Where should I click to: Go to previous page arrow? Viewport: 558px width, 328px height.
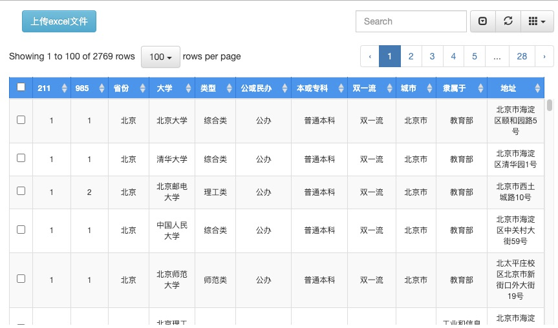pyautogui.click(x=370, y=56)
